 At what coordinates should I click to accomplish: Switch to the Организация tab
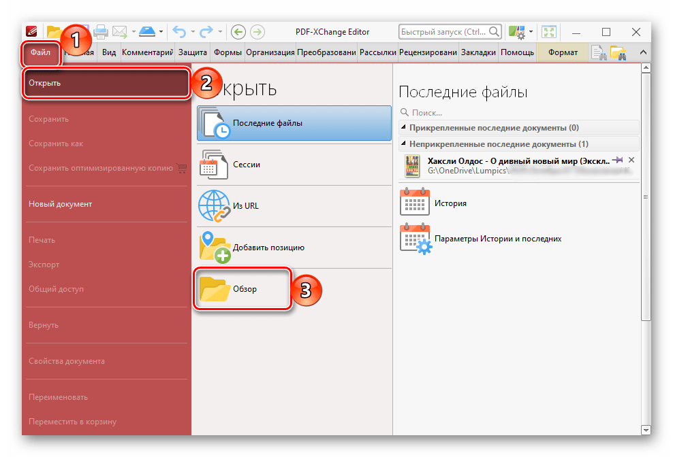[270, 52]
